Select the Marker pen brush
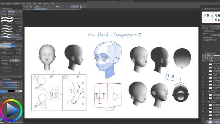Screen dimensions: 220x124 click(11, 21)
